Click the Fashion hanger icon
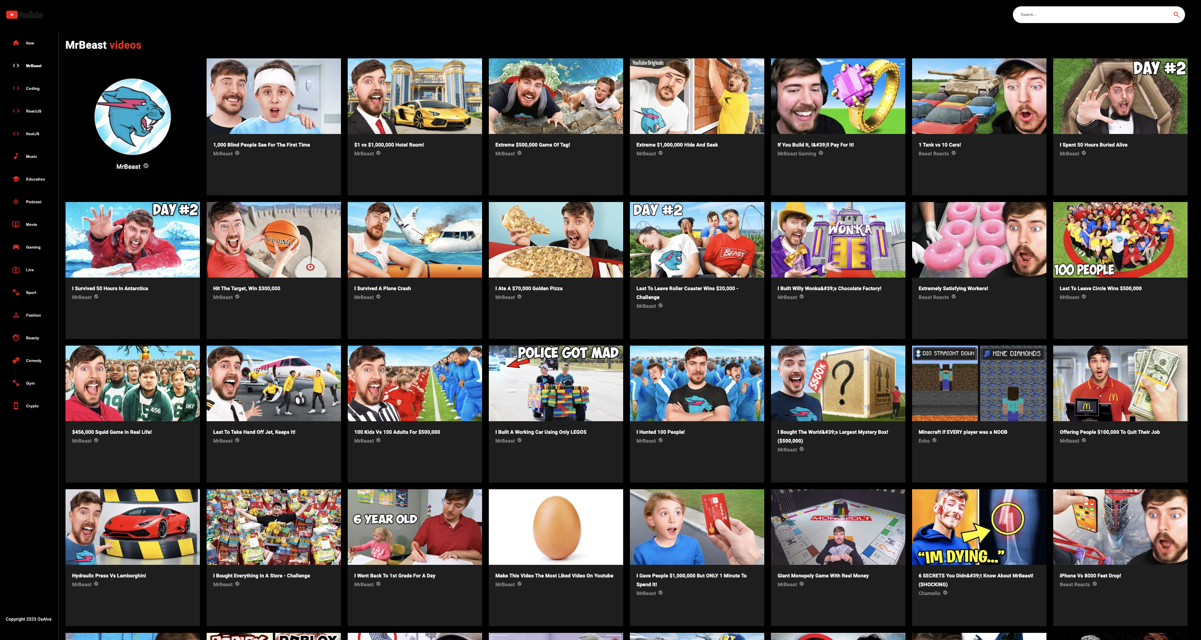The height and width of the screenshot is (640, 1201). [16, 315]
